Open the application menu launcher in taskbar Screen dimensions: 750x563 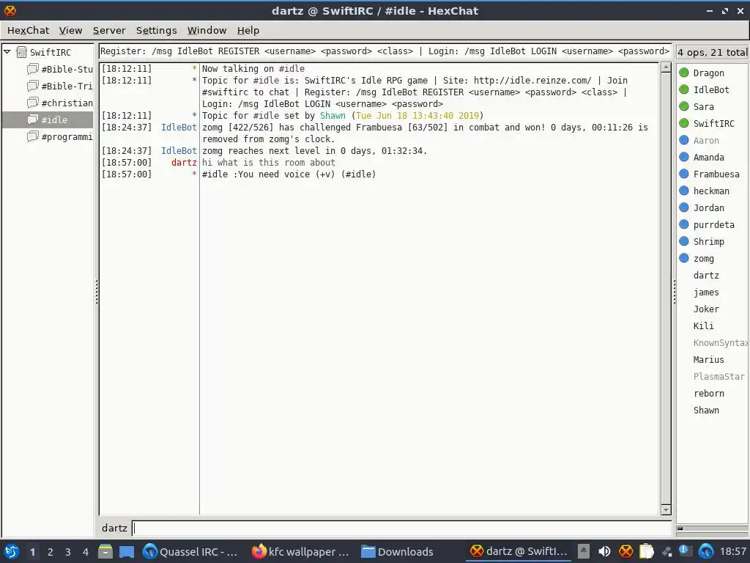(11, 551)
